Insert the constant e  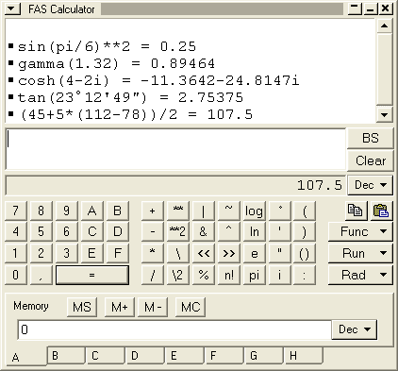(254, 253)
